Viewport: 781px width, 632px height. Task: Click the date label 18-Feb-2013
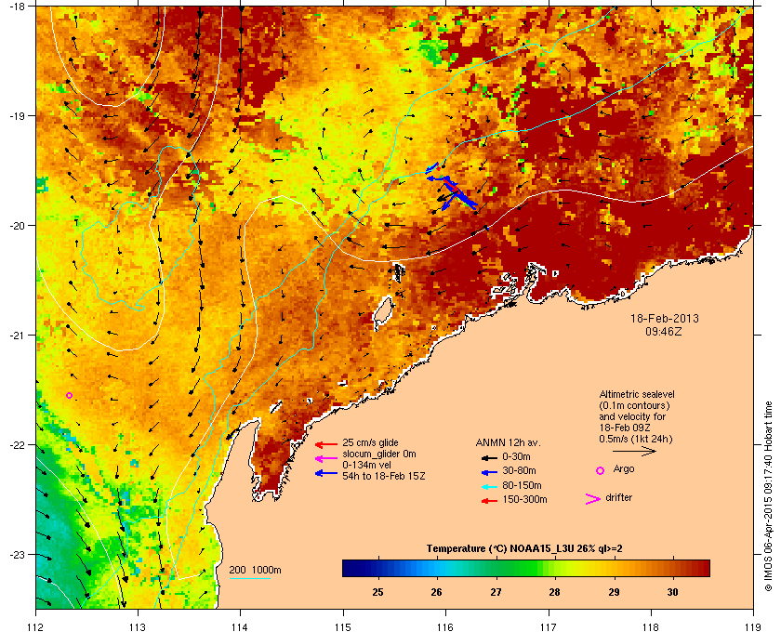click(x=665, y=318)
